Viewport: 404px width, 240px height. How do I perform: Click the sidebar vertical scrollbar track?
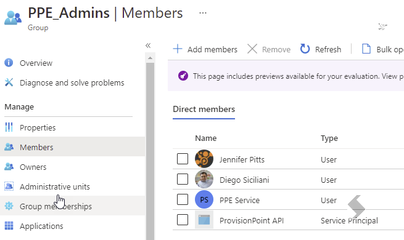click(x=150, y=151)
